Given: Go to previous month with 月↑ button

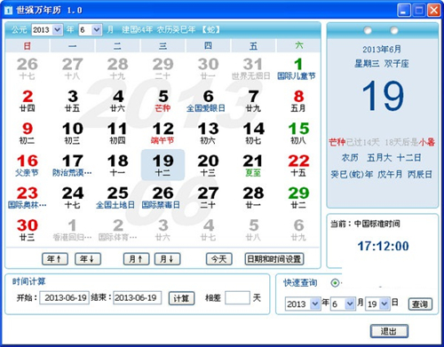Looking at the screenshot, I should [137, 259].
